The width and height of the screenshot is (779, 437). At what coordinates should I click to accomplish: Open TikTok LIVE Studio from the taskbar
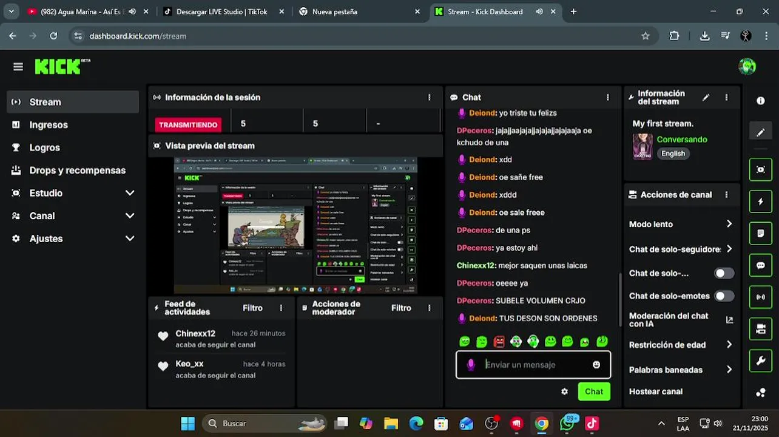pos(592,424)
